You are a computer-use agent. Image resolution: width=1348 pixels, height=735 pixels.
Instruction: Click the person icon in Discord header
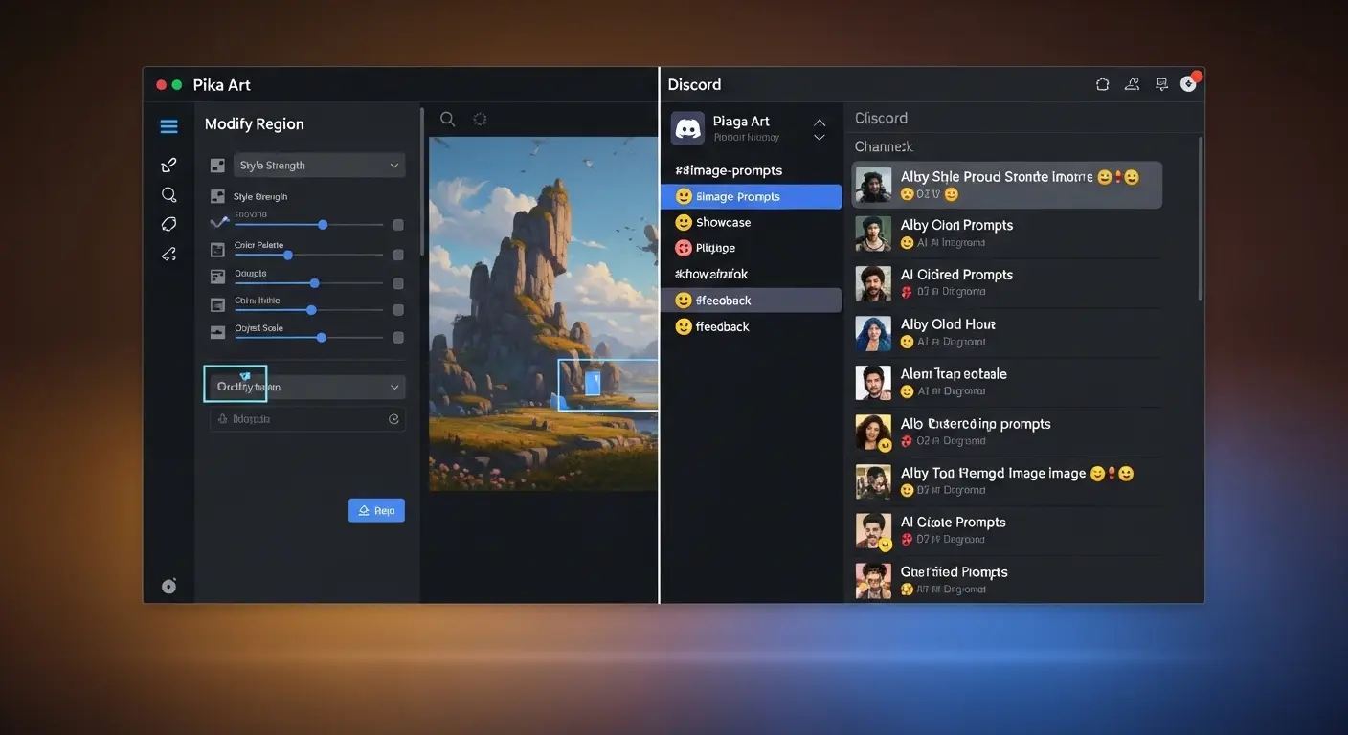point(1132,84)
